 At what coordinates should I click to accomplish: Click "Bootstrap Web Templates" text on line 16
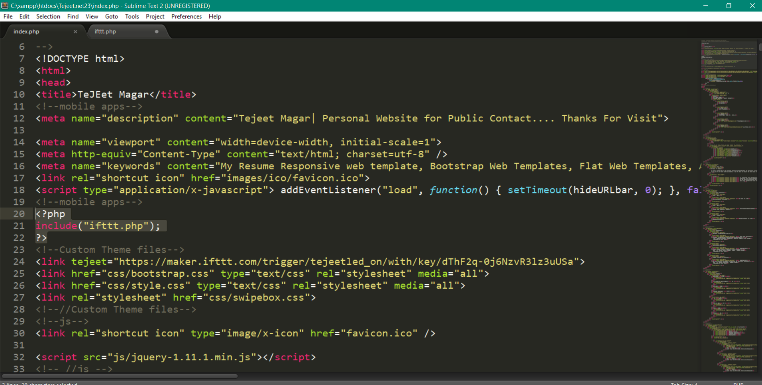click(x=498, y=166)
